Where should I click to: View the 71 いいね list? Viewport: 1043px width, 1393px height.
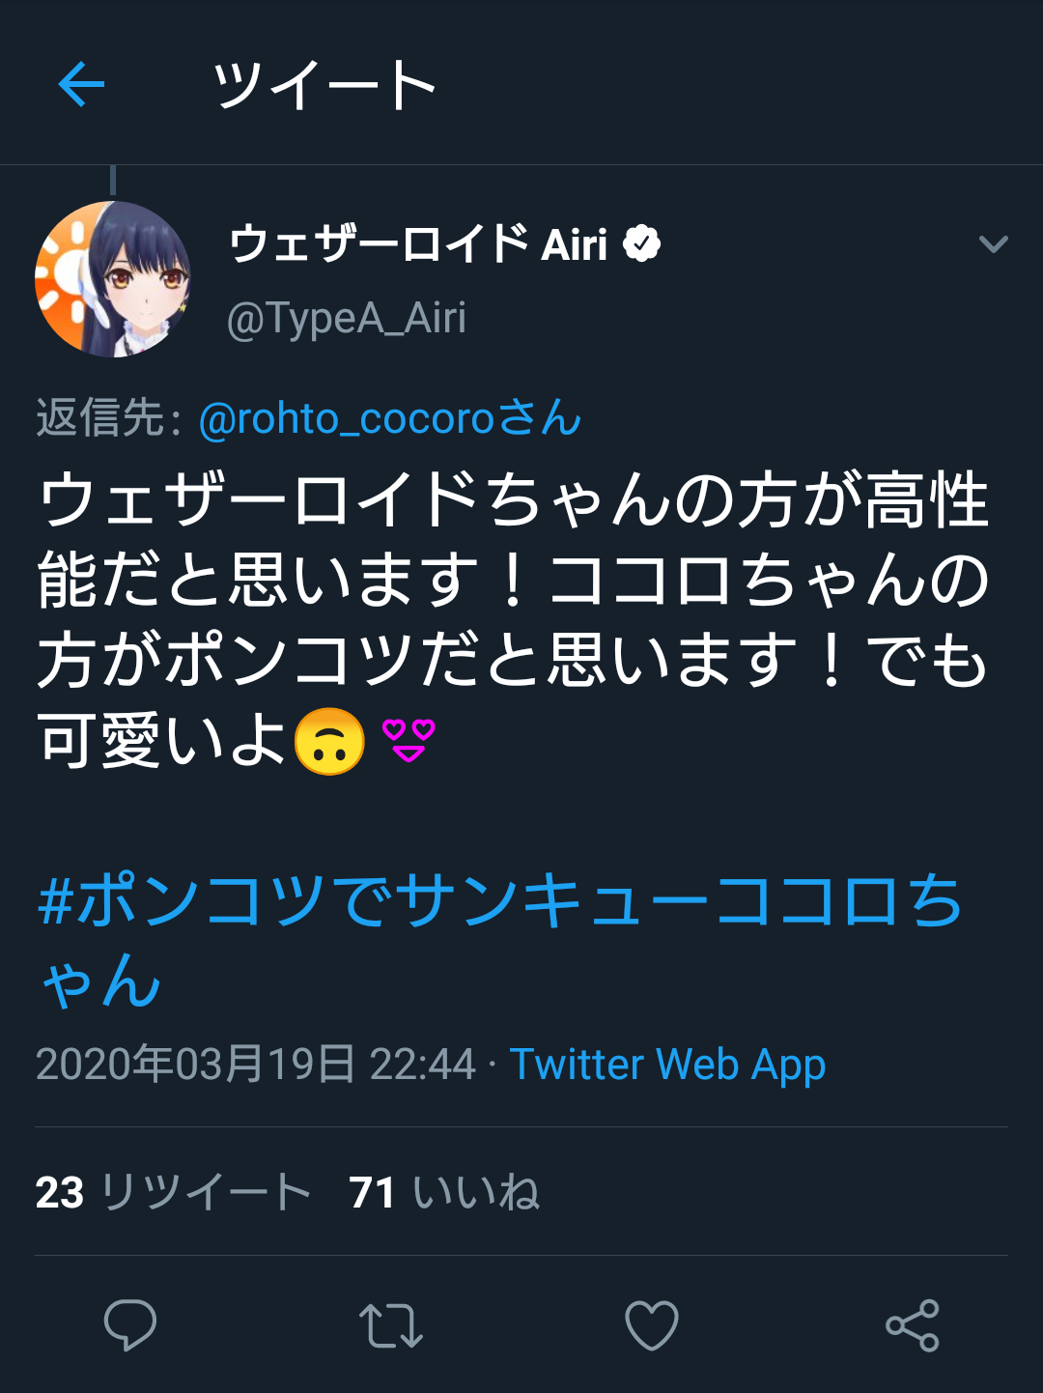click(x=444, y=1192)
